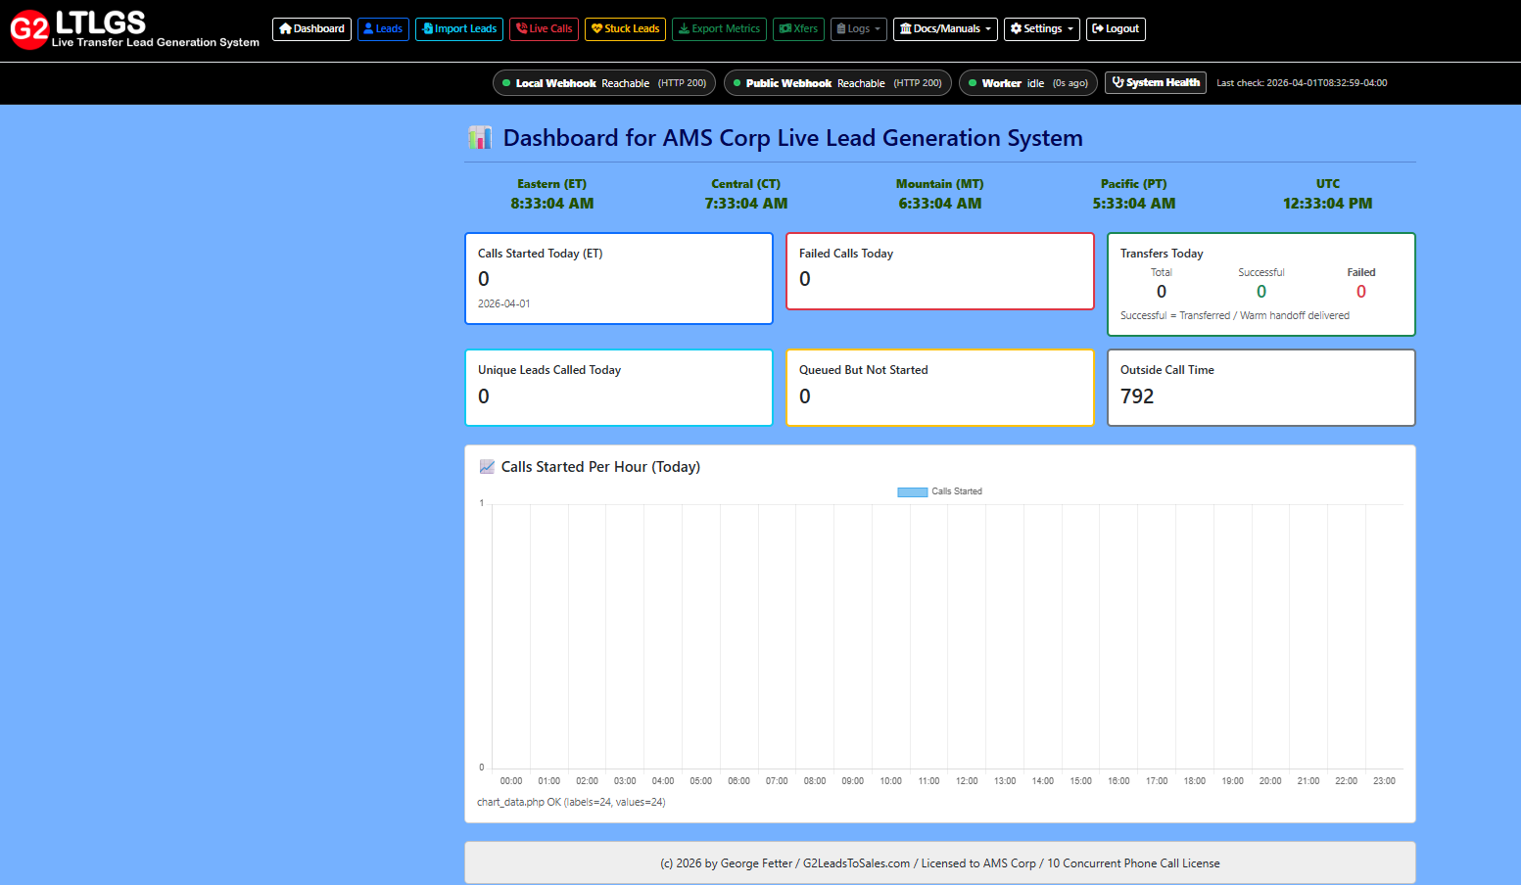Open the Logs dropdown
Viewport: 1521px width, 885px height.
tap(858, 28)
